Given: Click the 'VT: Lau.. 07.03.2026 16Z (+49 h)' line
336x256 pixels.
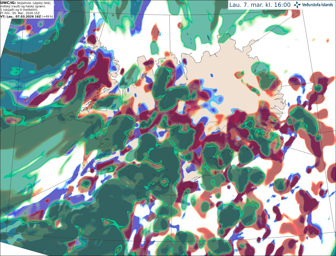Looking at the screenshot, I should (27, 16).
